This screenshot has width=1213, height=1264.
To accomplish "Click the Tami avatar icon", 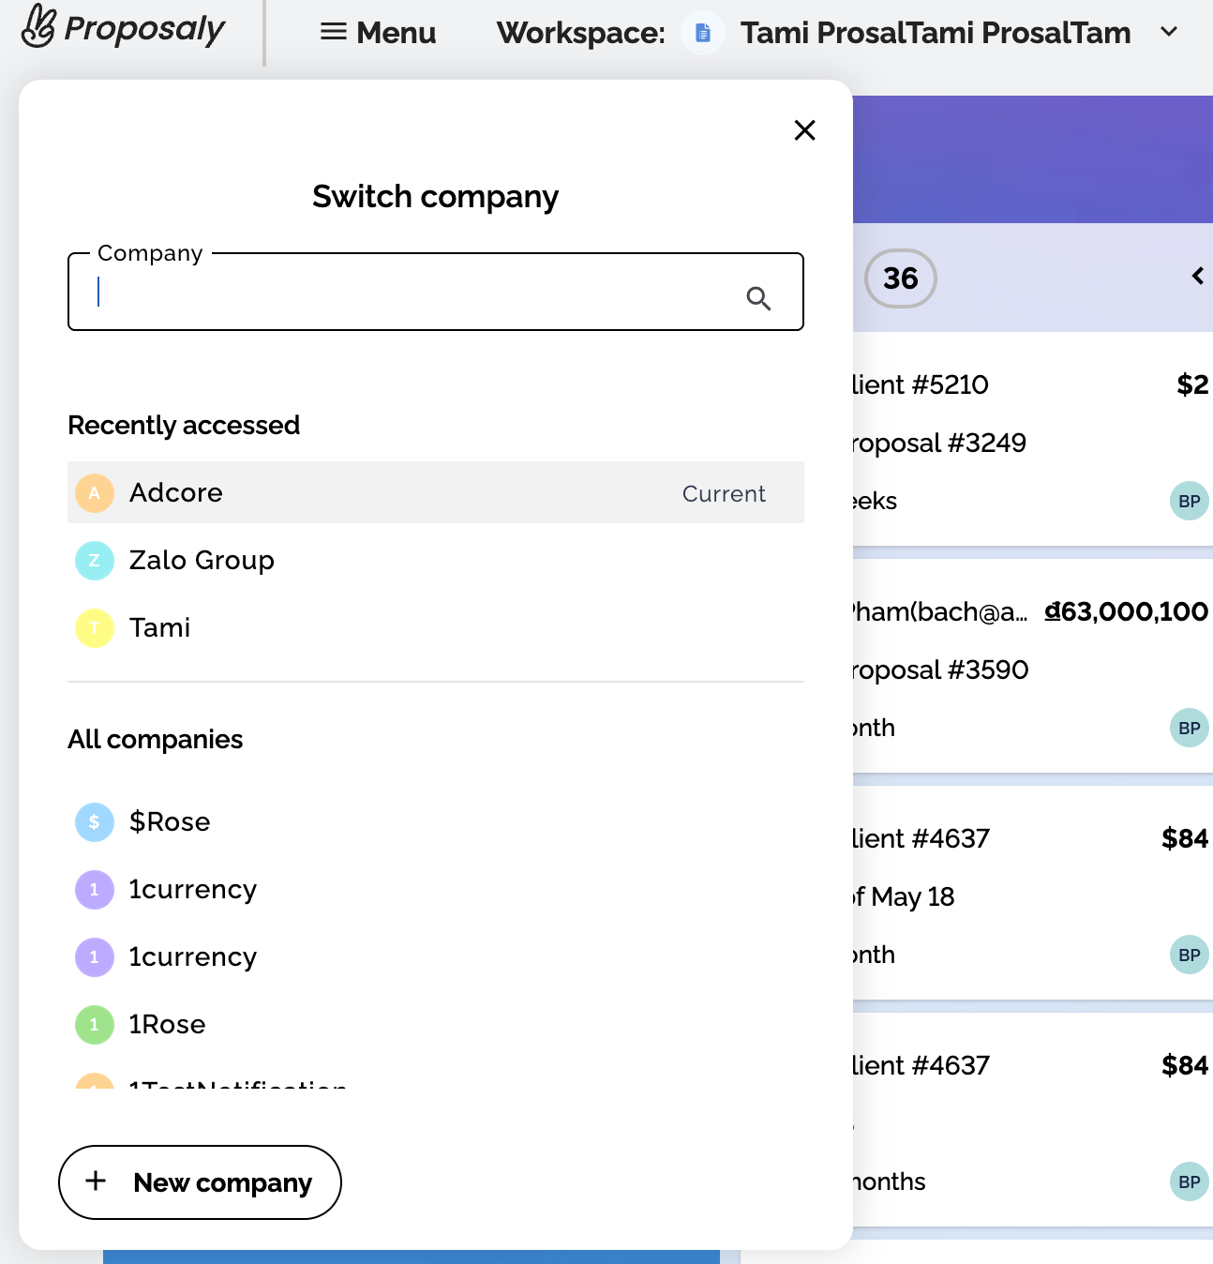I will click(95, 628).
